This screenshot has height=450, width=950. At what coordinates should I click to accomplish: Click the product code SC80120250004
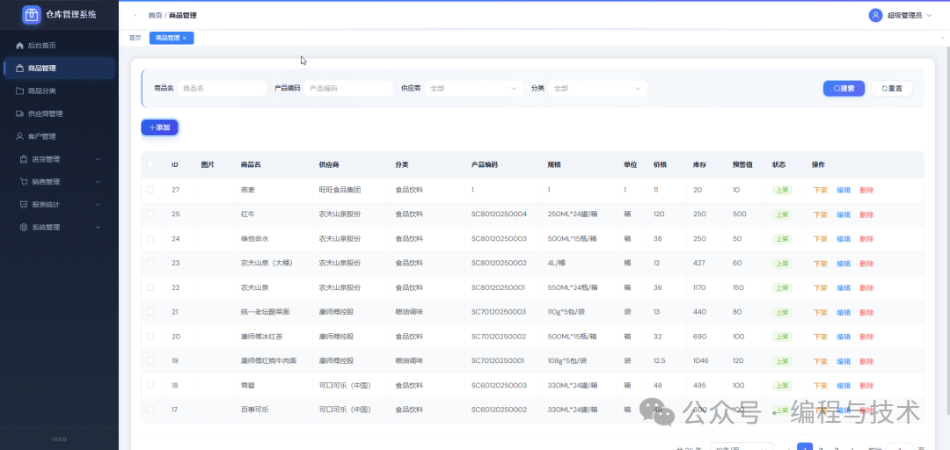[500, 214]
